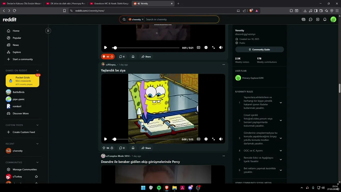This screenshot has height=192, width=341.
Task: Play the top video
Action: 105,47
